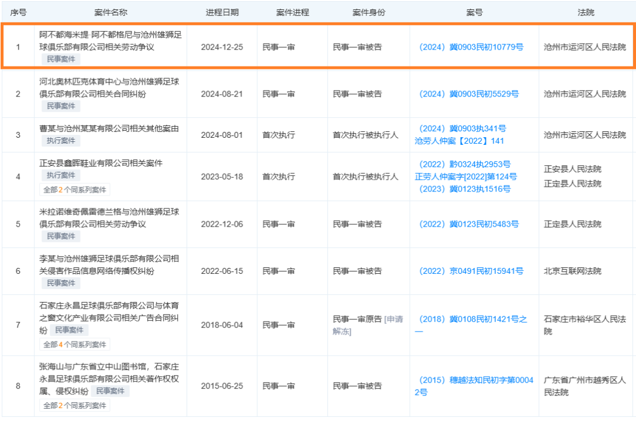Click sequence number 5
This screenshot has height=421, width=636.
tap(18, 224)
